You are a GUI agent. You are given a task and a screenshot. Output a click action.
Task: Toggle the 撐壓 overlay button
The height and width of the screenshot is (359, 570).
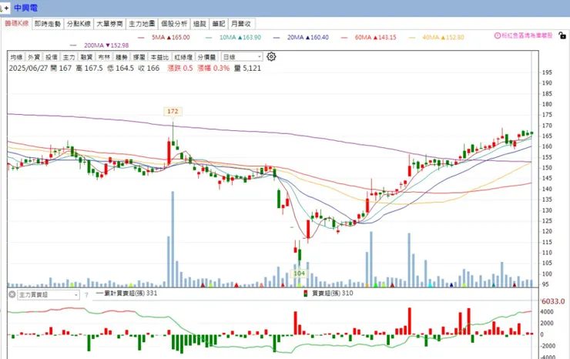pos(139,57)
